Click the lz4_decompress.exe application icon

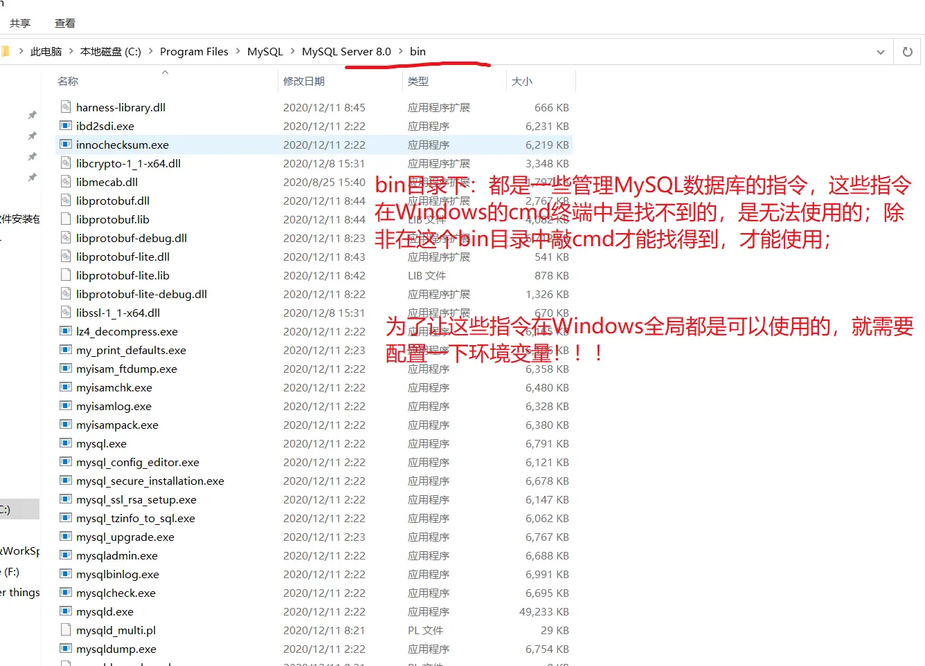tap(66, 331)
